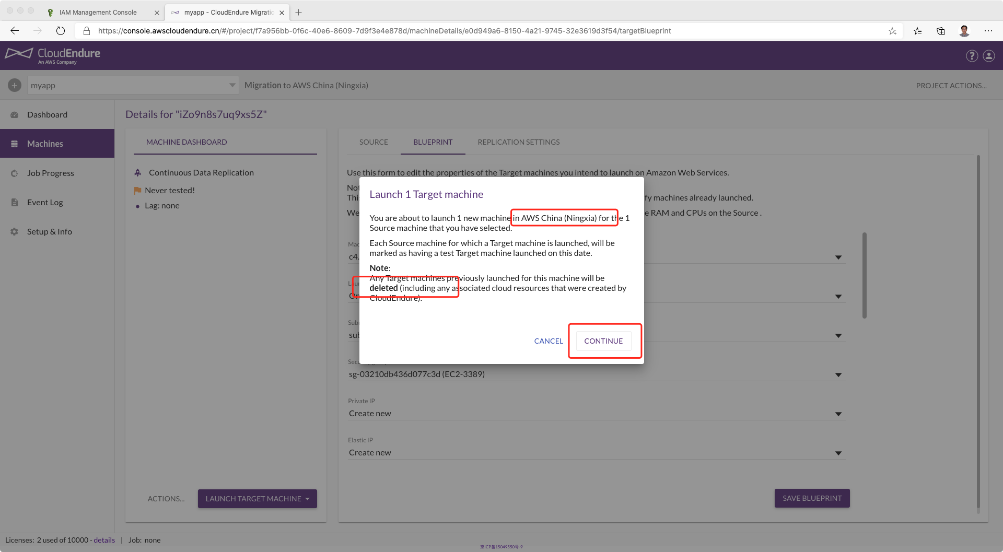1003x552 pixels.
Task: Switch to the Source tab
Action: (374, 142)
